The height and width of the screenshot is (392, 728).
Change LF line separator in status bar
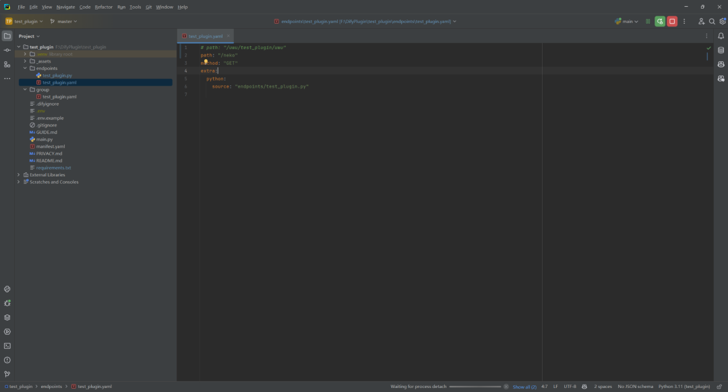(555, 387)
